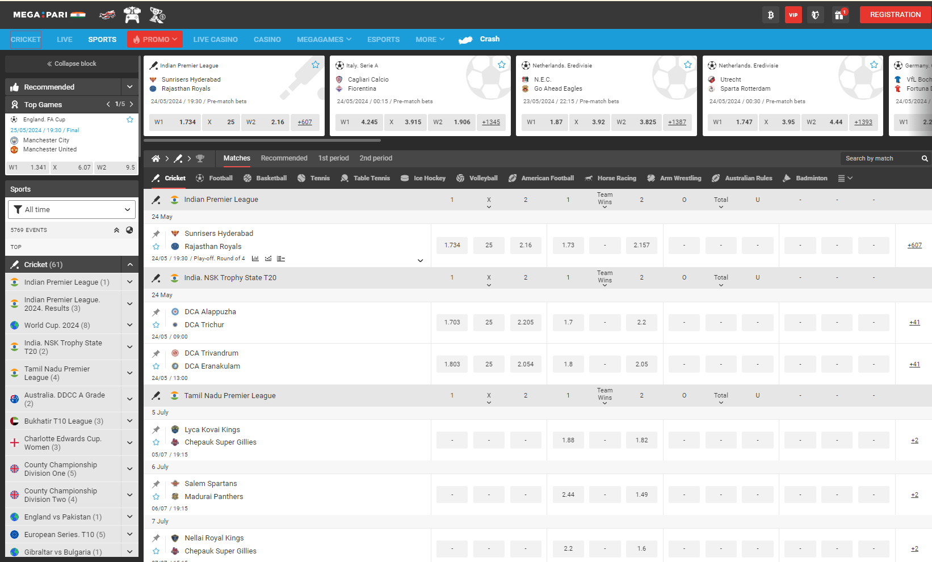Select Arm Wrestling in sports bar
932x562 pixels.
[x=674, y=178]
